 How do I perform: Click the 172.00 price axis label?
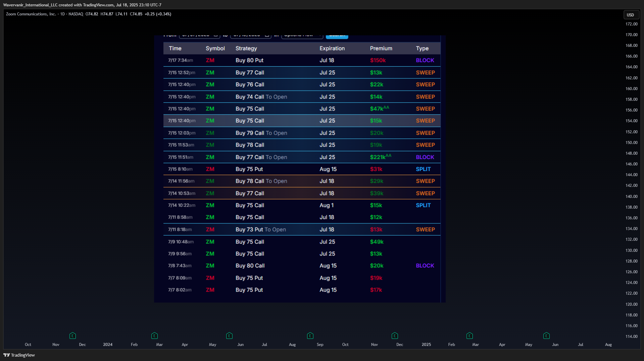[x=631, y=24]
